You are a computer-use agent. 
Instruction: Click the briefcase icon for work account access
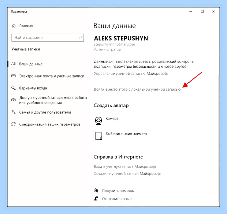pos(14,100)
